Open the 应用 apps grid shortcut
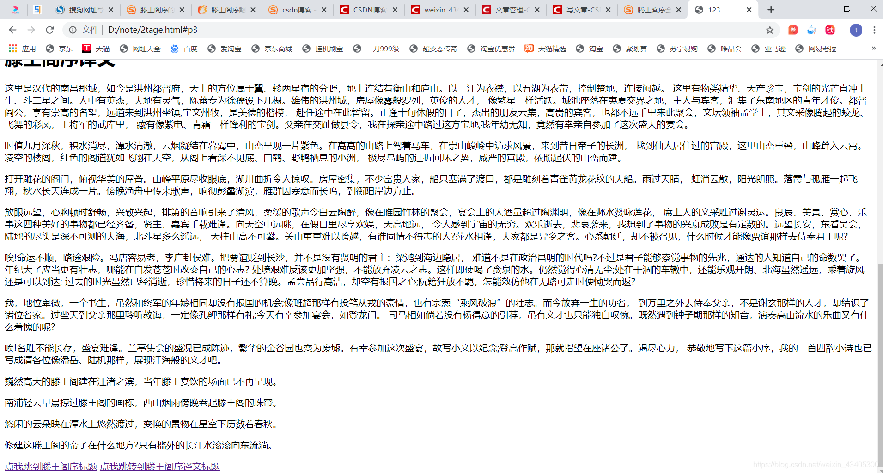883x473 pixels. [x=22, y=49]
